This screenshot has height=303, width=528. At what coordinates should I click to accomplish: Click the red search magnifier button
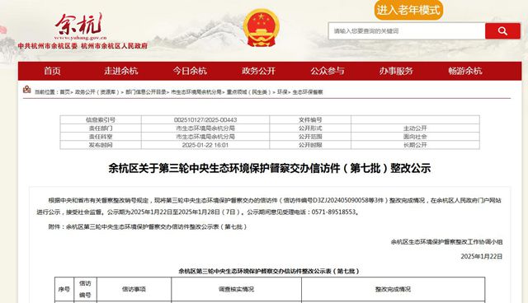point(502,31)
